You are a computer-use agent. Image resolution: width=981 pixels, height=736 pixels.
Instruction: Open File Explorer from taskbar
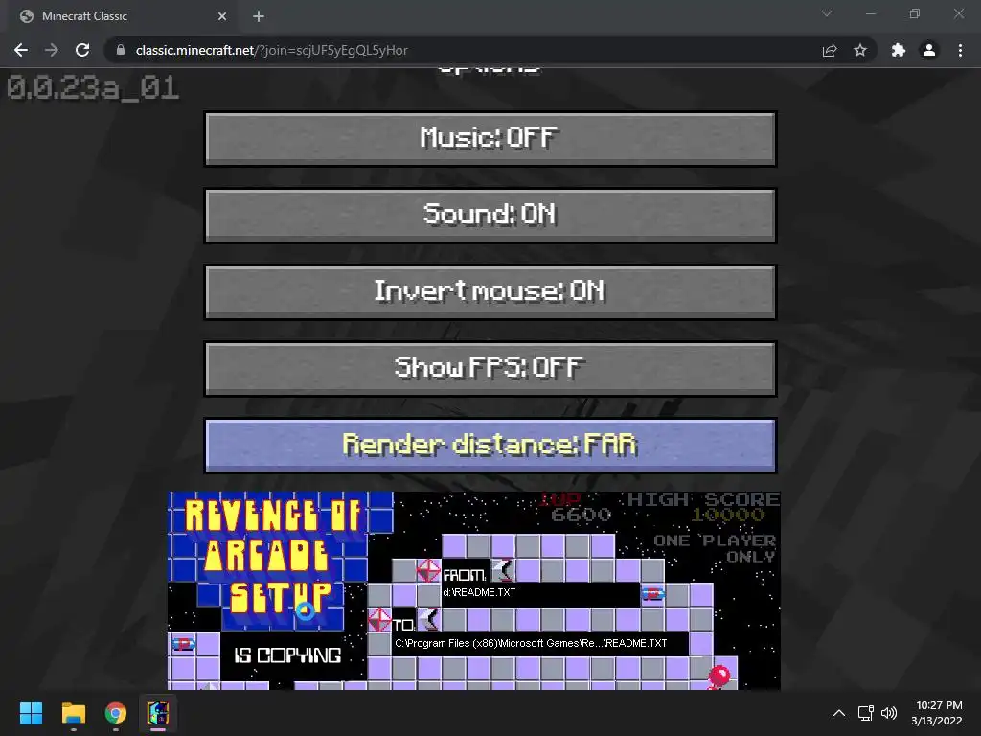[73, 713]
